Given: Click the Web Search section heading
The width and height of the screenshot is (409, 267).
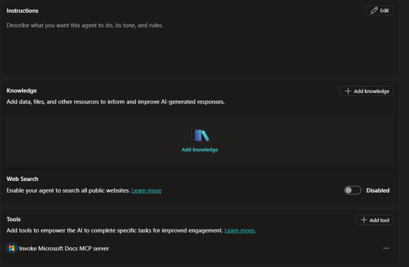Looking at the screenshot, I should [22, 179].
